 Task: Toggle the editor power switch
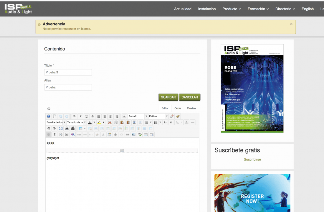tap(49, 109)
